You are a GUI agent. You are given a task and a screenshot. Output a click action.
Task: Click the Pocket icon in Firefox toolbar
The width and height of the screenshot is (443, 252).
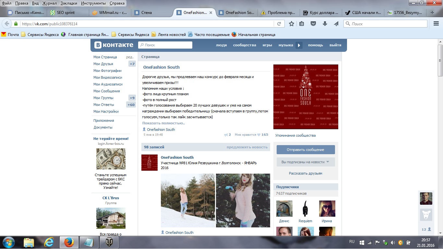(x=313, y=24)
